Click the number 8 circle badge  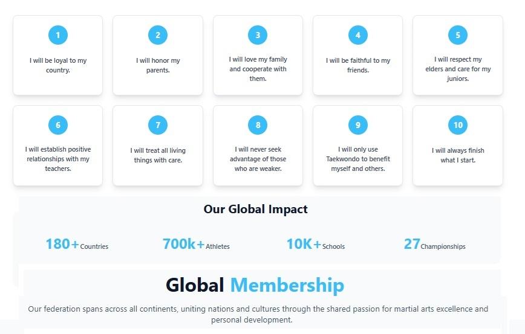click(258, 125)
